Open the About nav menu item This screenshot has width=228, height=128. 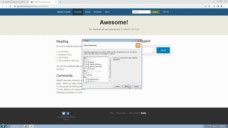[x=107, y=12]
